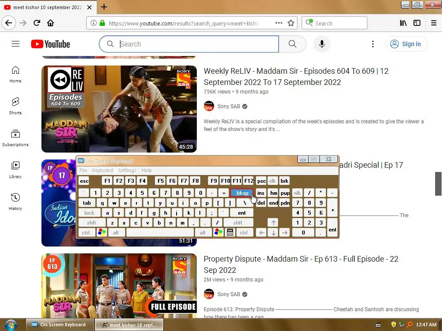Open Windows Start button on taskbar
The width and height of the screenshot is (442, 331).
[10, 325]
